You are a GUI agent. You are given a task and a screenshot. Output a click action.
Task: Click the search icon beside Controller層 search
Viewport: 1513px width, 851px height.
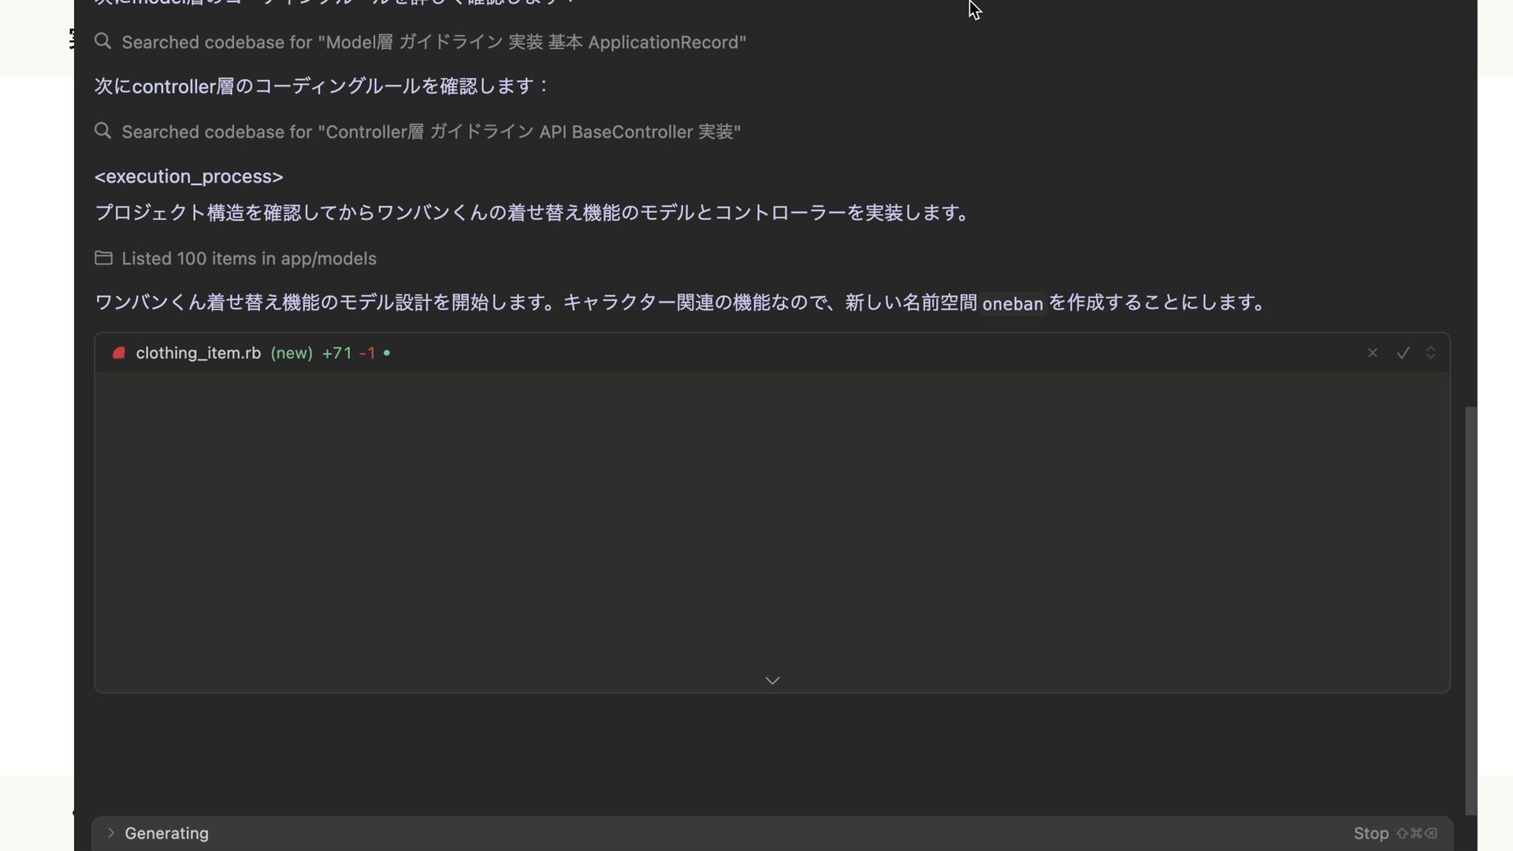click(102, 131)
